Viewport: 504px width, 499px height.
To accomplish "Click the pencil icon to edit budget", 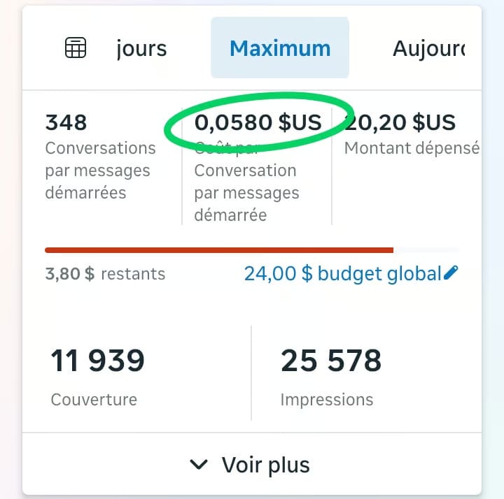I will pyautogui.click(x=451, y=273).
